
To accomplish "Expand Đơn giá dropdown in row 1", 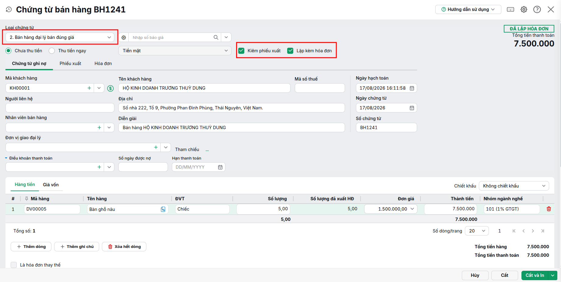I will pos(412,209).
